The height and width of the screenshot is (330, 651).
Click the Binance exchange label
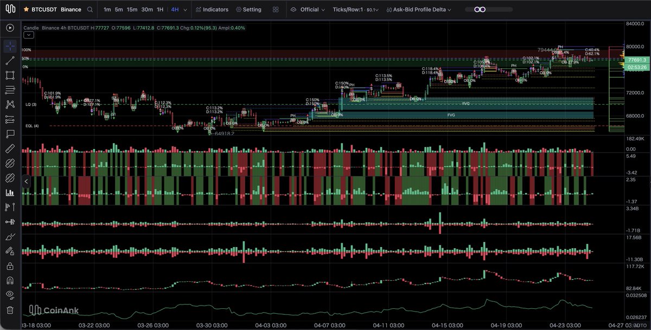pos(71,10)
